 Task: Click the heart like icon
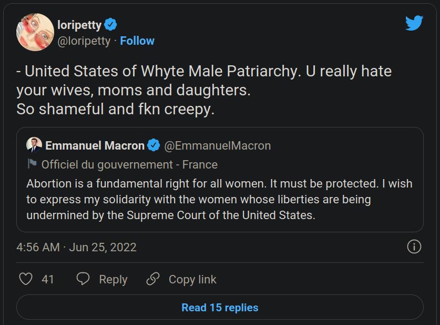(26, 279)
